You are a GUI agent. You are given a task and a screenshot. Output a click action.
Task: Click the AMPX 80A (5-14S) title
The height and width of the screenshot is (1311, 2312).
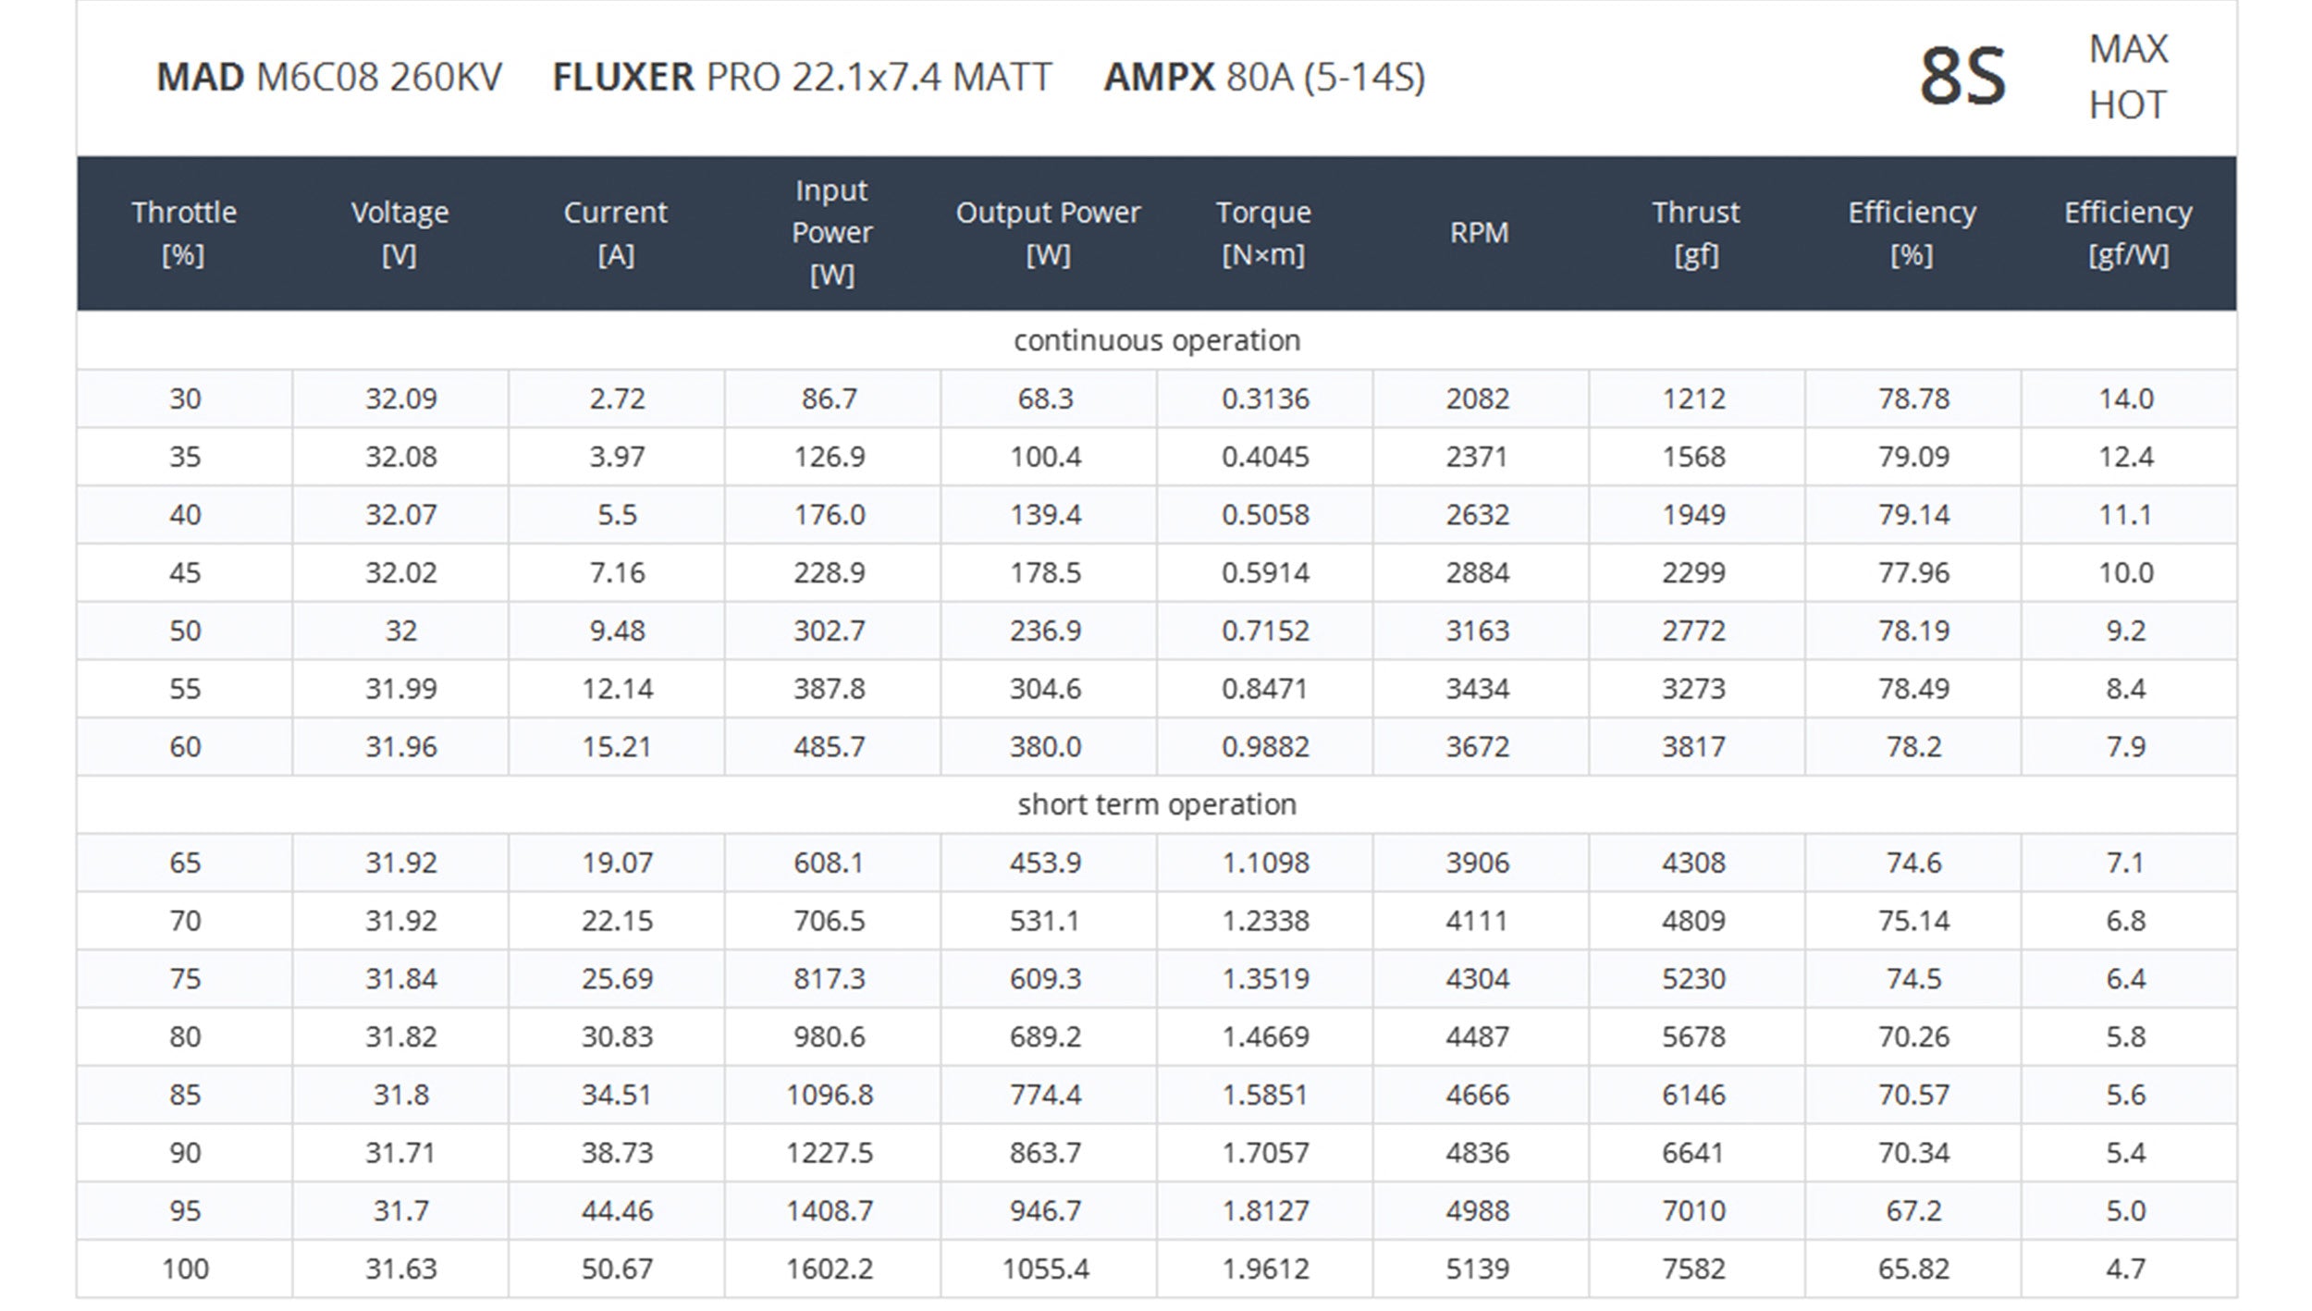[1263, 77]
